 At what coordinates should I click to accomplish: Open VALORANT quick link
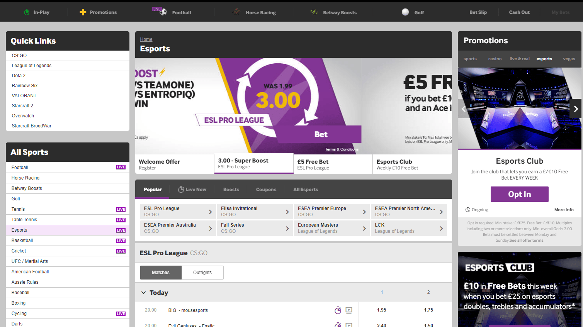[68, 96]
